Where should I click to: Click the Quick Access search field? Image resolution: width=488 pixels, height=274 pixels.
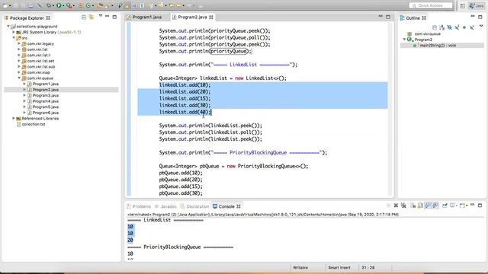pyautogui.click(x=431, y=5)
